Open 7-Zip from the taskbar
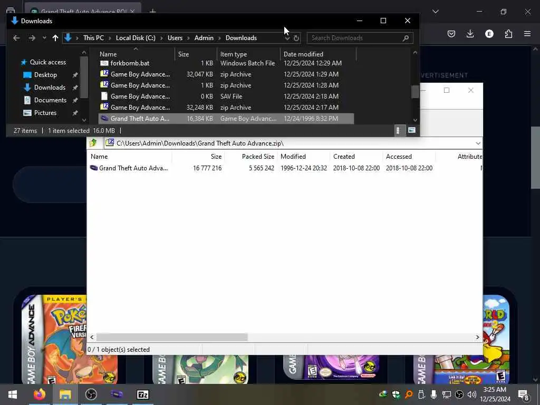The image size is (540, 405). 142,394
